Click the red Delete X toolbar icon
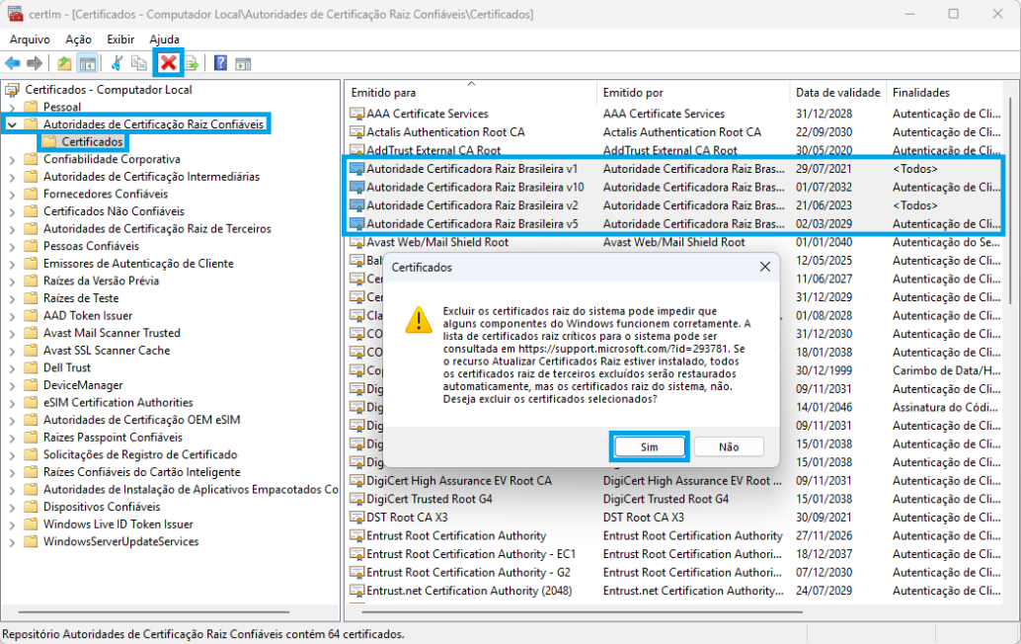1021x644 pixels. point(169,63)
